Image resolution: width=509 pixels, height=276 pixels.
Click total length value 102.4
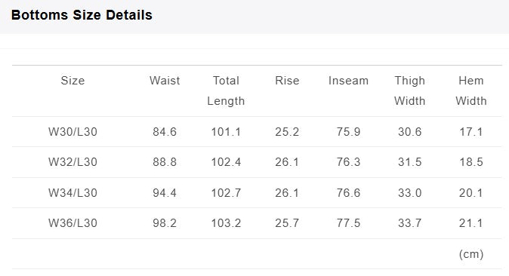coord(226,162)
